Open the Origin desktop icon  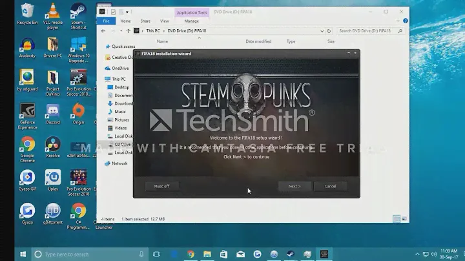pos(78,112)
